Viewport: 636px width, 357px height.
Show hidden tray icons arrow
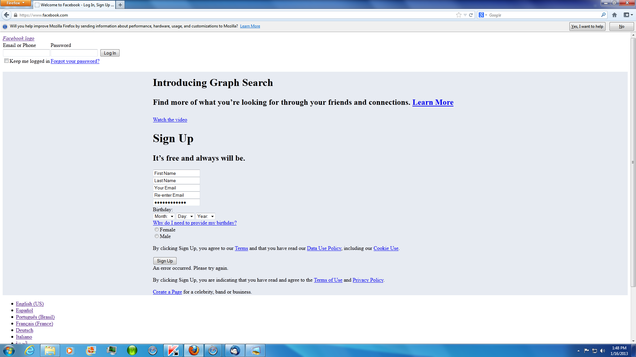(x=578, y=351)
